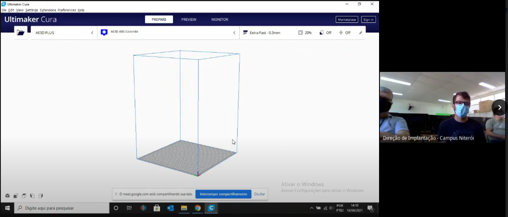This screenshot has width=508, height=217.
Task: Select the top view cube icon
Action: [24, 196]
